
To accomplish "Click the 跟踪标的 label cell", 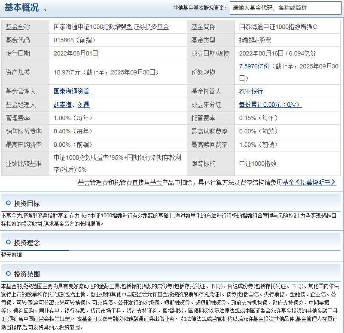I will pos(211,163).
